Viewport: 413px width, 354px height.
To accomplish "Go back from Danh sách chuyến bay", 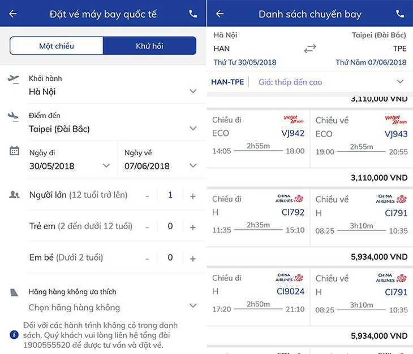I will [x=220, y=14].
